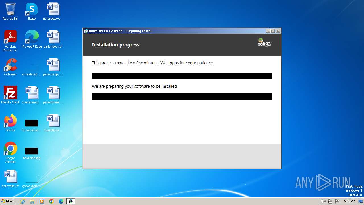Select the patientbank... Word document
The height and width of the screenshot is (205, 364).
click(x=53, y=95)
